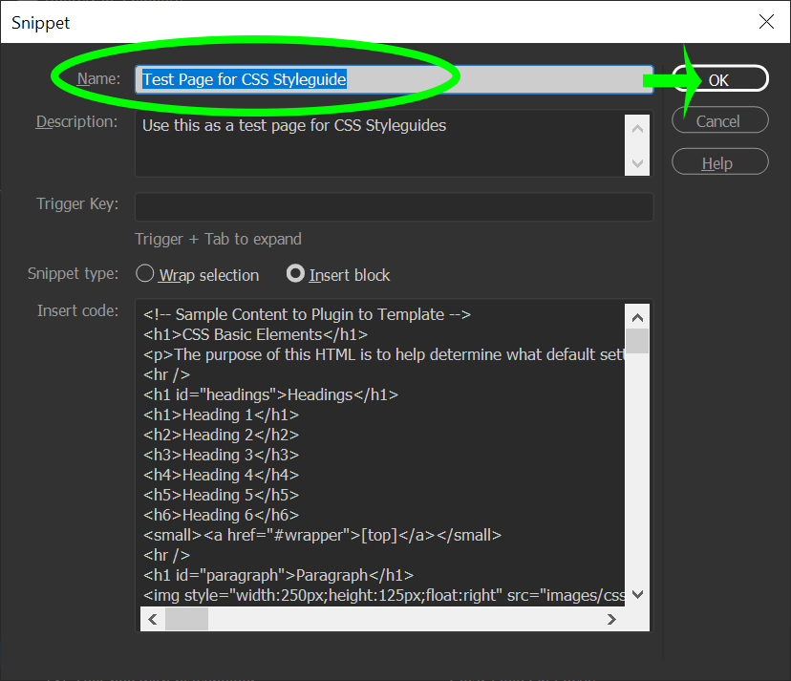The height and width of the screenshot is (681, 791).
Task: Click inside the Description text area
Action: click(373, 143)
